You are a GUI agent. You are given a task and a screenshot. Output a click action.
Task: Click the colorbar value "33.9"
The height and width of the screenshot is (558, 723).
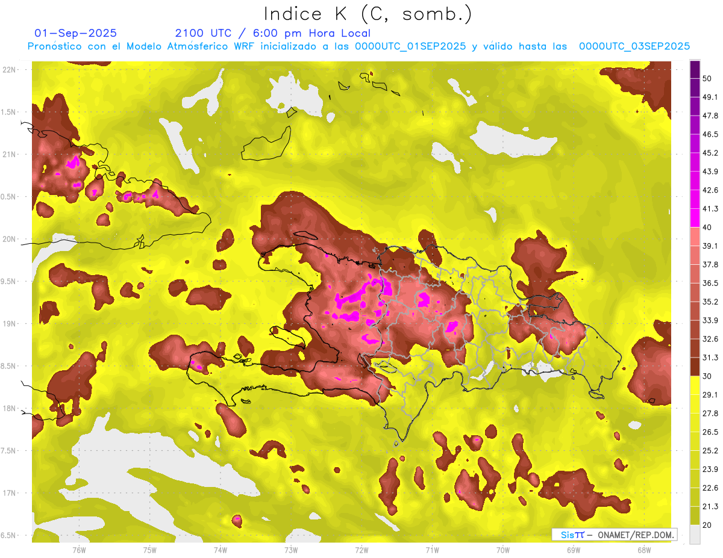(710, 320)
